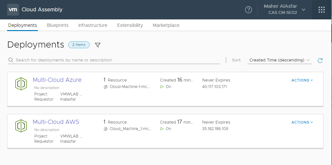Image resolution: width=332 pixels, height=165 pixels.
Task: Click the filter funnel icon
Action: point(98,45)
